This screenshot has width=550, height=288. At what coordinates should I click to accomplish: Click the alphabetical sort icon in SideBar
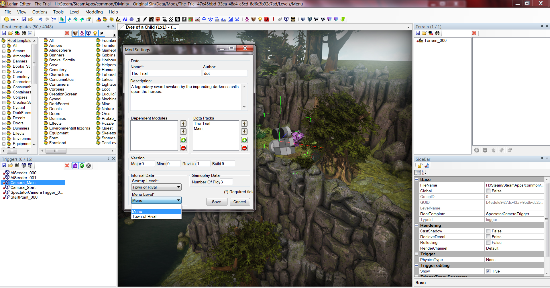click(x=424, y=173)
